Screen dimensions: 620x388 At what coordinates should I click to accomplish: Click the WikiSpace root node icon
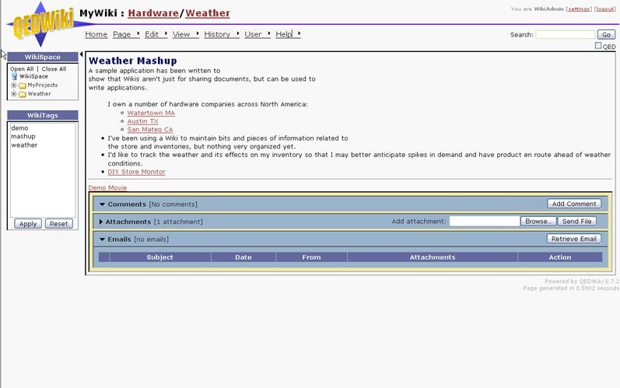[x=15, y=76]
